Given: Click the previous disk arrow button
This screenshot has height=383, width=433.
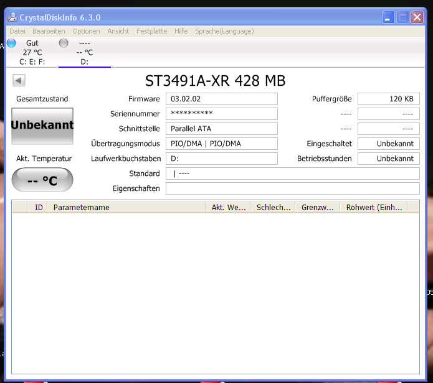Looking at the screenshot, I should pos(19,80).
